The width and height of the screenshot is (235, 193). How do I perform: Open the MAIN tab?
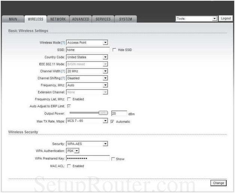[13, 19]
